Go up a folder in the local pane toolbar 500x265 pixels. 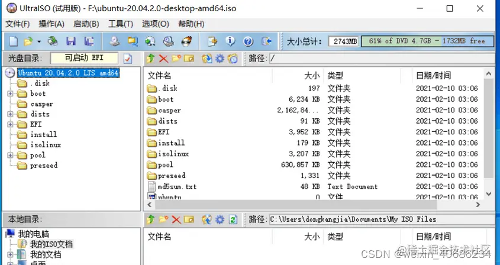pos(150,219)
